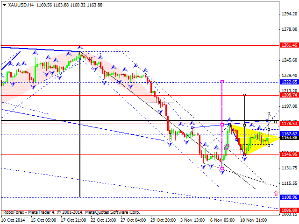Viewport: 299px width, 224px height.
Task: Select the 1167.67 blue price label
Action: pos(289,134)
